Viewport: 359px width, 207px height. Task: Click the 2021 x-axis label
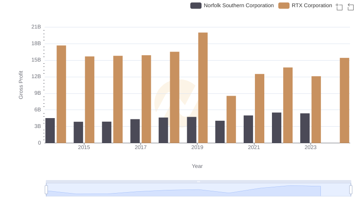[254, 147]
